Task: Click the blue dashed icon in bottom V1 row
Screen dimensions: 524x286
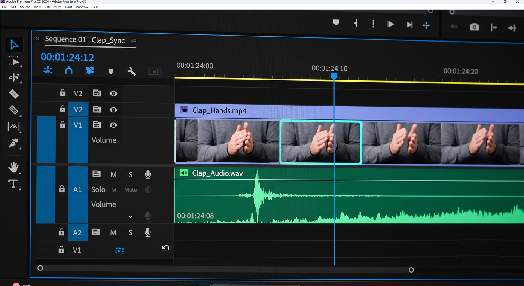Action: coord(119,250)
